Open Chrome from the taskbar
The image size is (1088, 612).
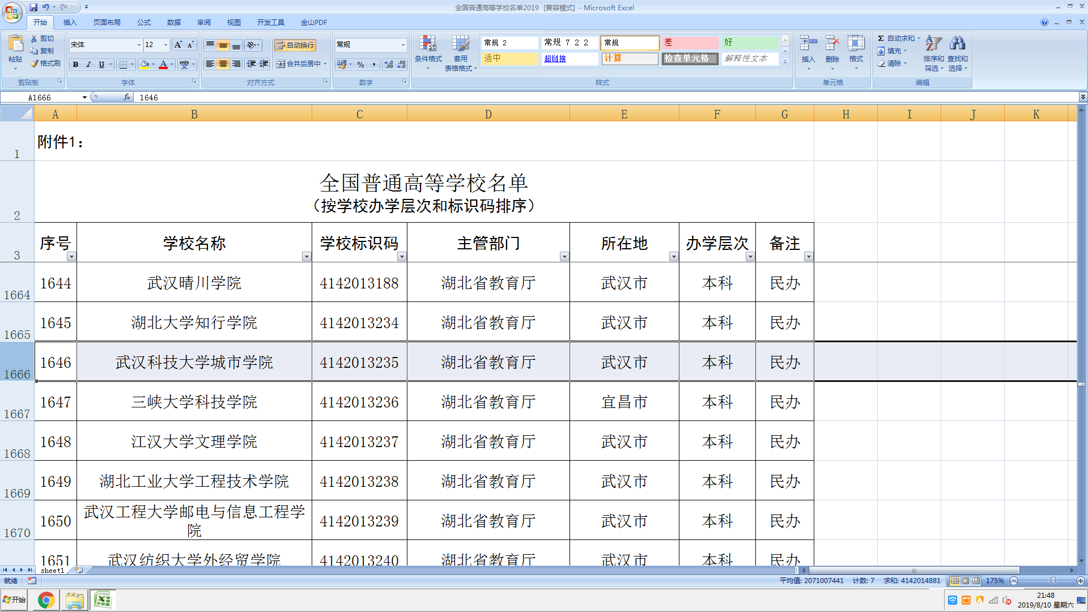46,600
